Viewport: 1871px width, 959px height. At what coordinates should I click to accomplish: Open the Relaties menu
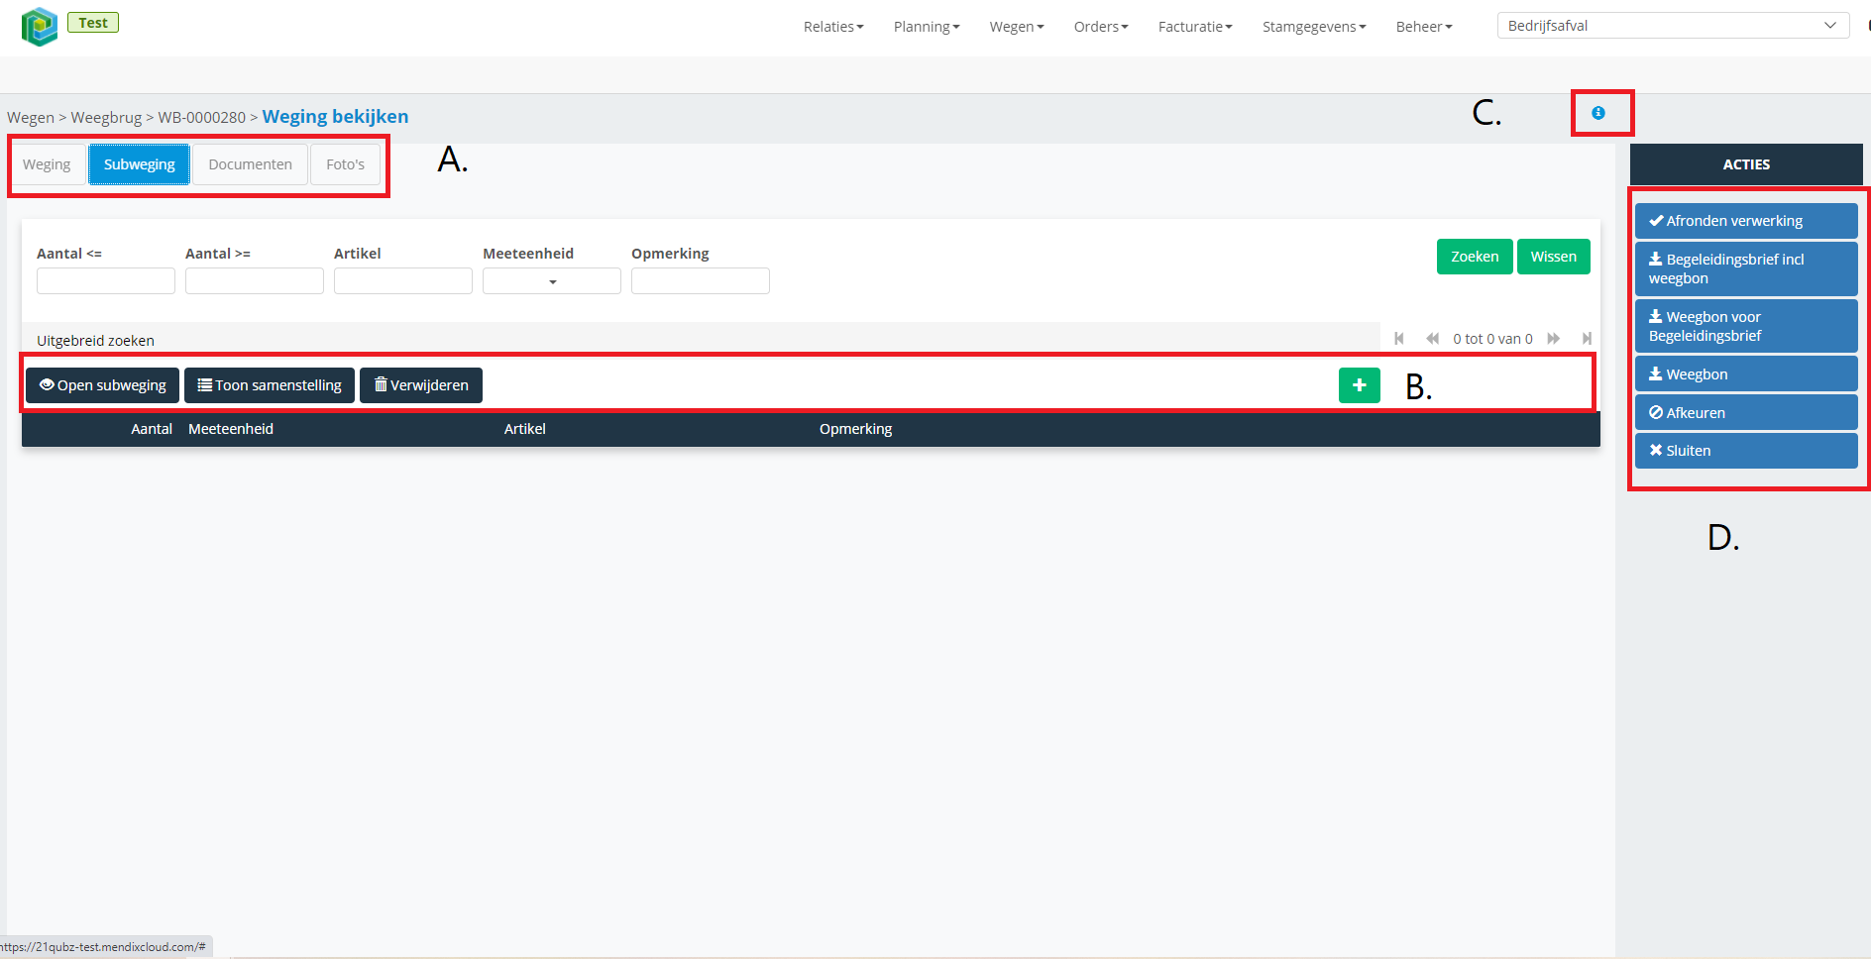[833, 27]
